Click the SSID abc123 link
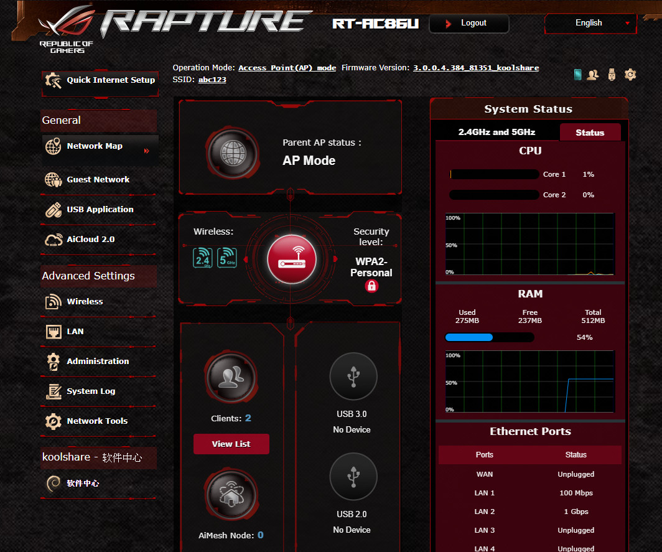Image resolution: width=662 pixels, height=552 pixels. [212, 80]
